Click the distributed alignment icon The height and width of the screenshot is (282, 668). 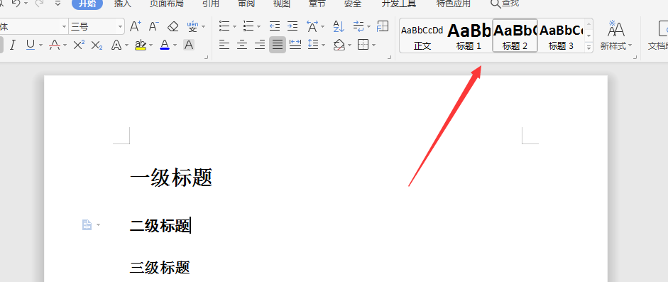click(x=295, y=44)
